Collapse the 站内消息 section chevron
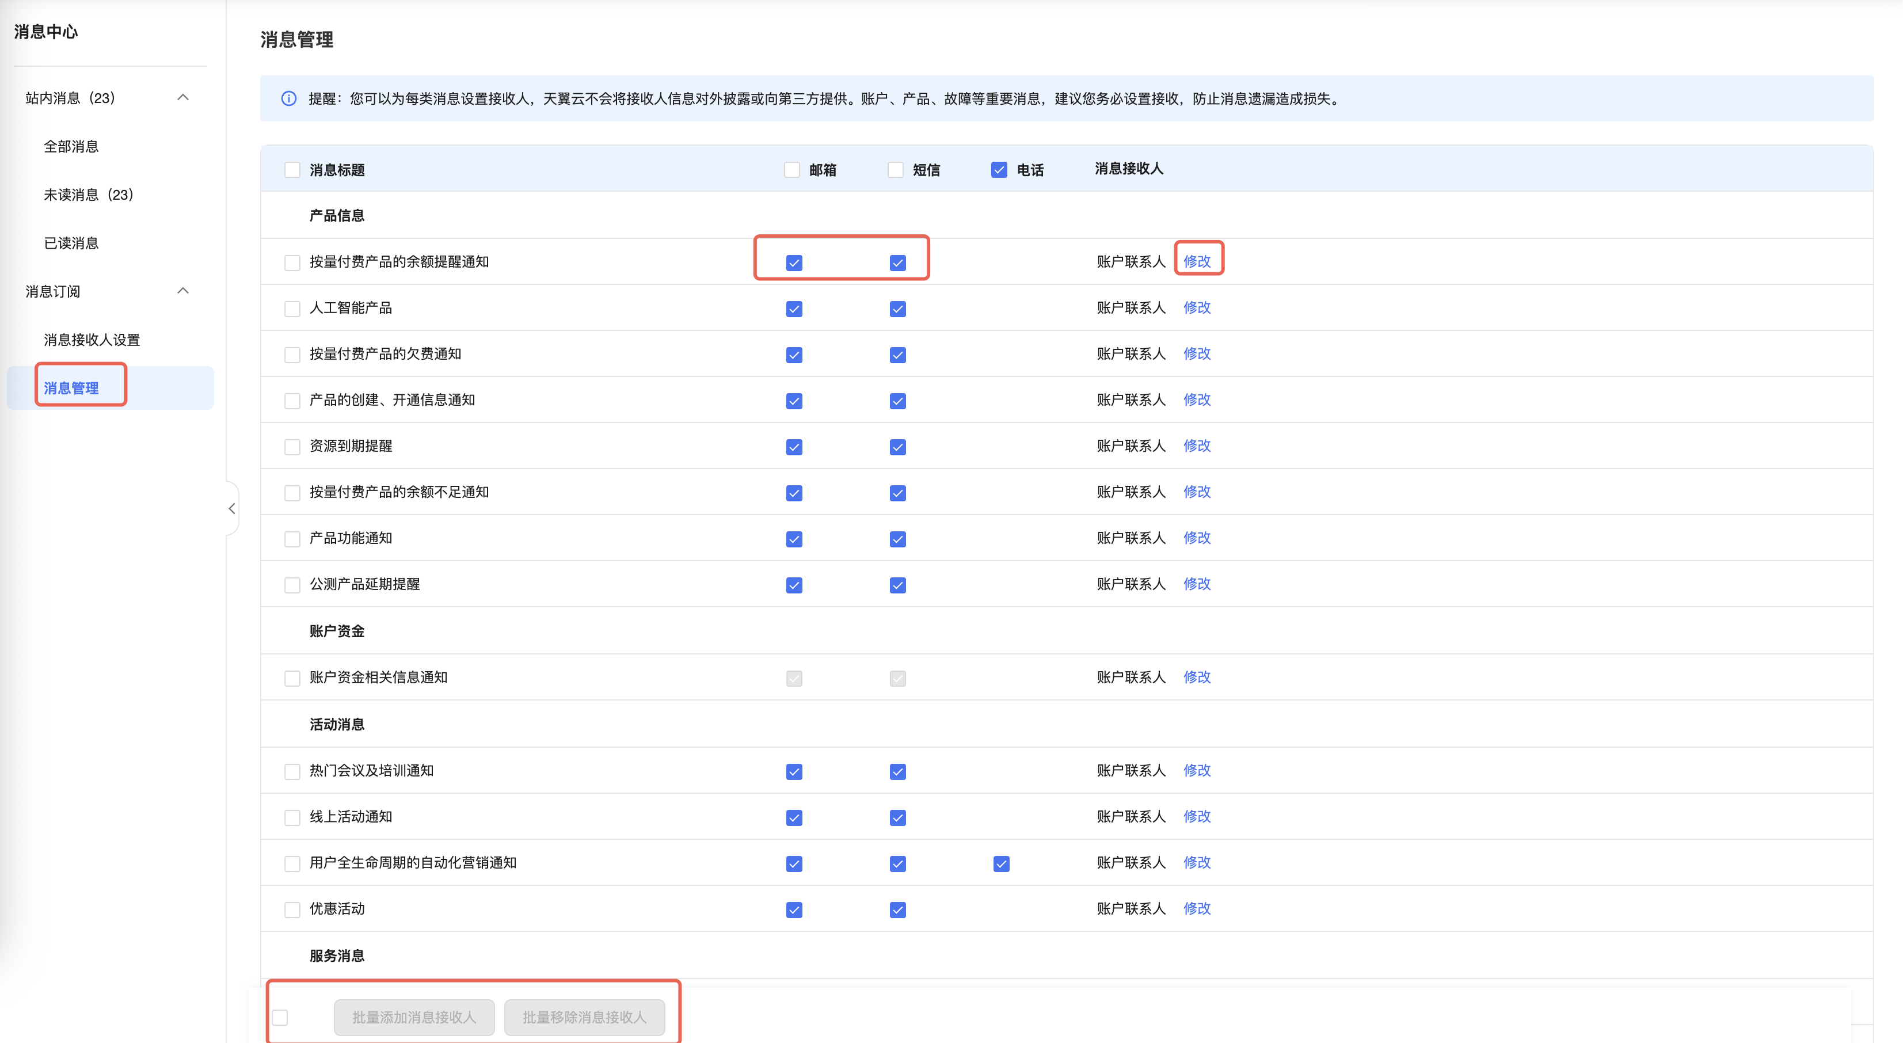This screenshot has width=1903, height=1043. point(183,97)
